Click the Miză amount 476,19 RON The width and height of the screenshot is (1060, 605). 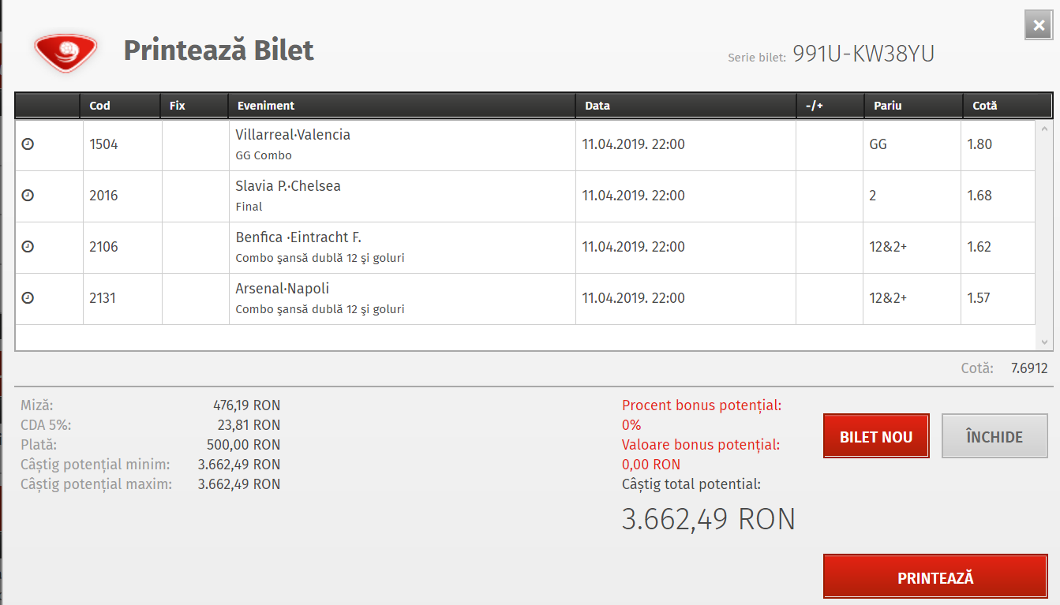pos(246,405)
